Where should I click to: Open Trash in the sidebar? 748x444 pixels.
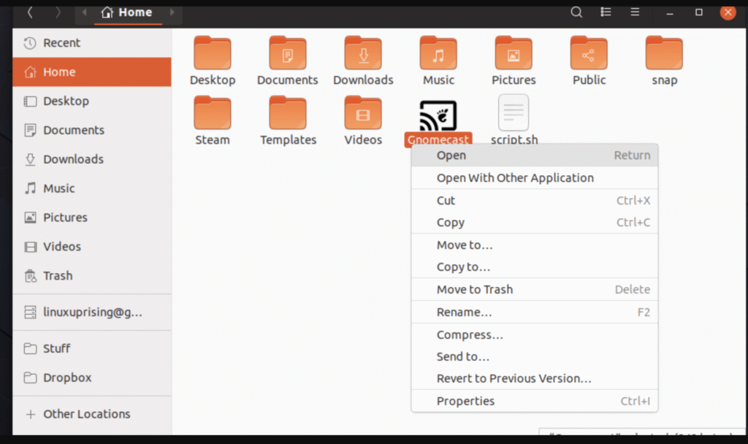point(58,275)
